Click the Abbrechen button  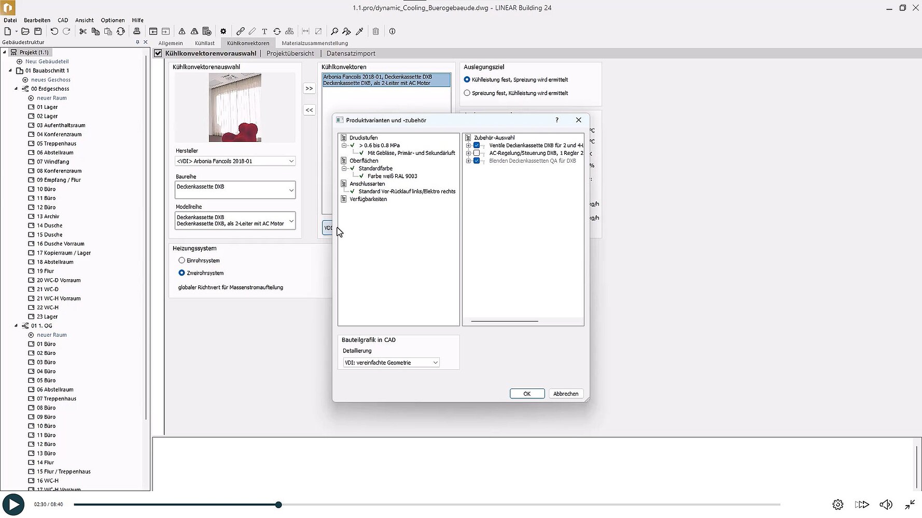[x=565, y=394]
